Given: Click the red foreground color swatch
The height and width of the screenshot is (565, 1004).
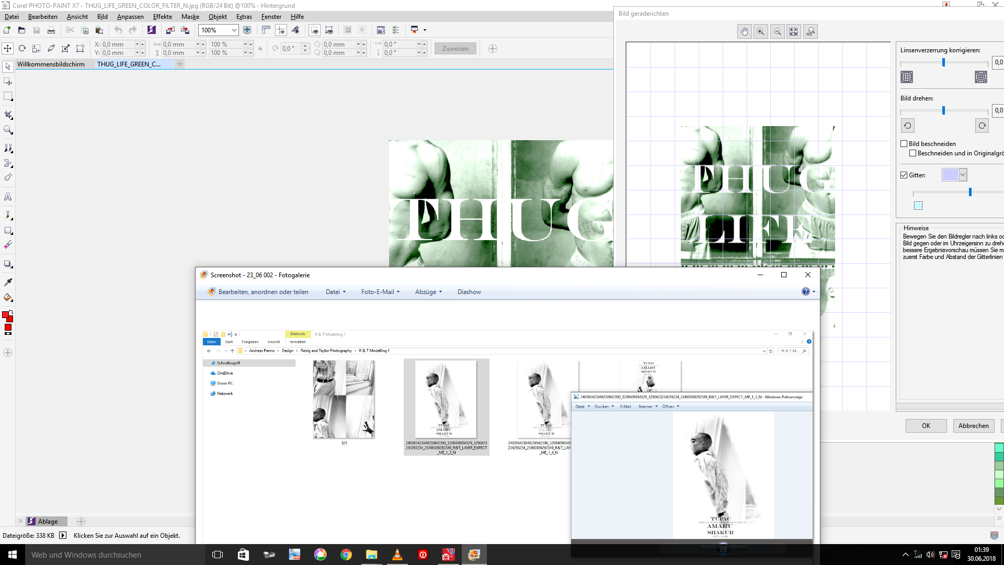Looking at the screenshot, I should [5, 315].
